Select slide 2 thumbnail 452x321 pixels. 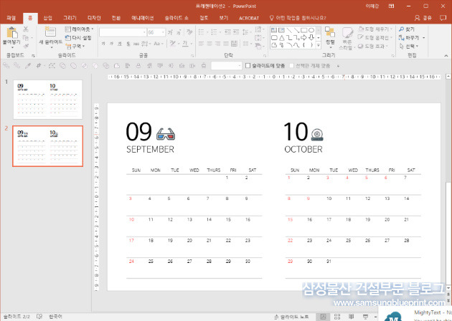[47, 146]
